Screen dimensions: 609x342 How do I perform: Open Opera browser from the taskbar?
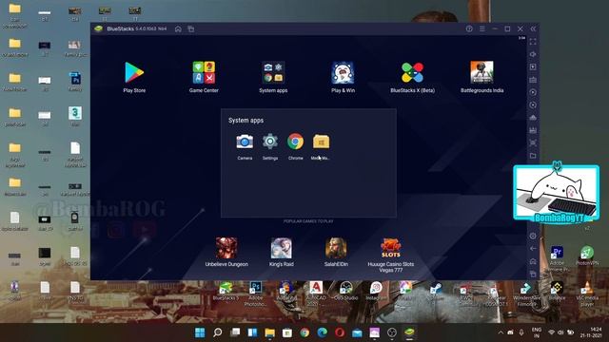click(340, 332)
